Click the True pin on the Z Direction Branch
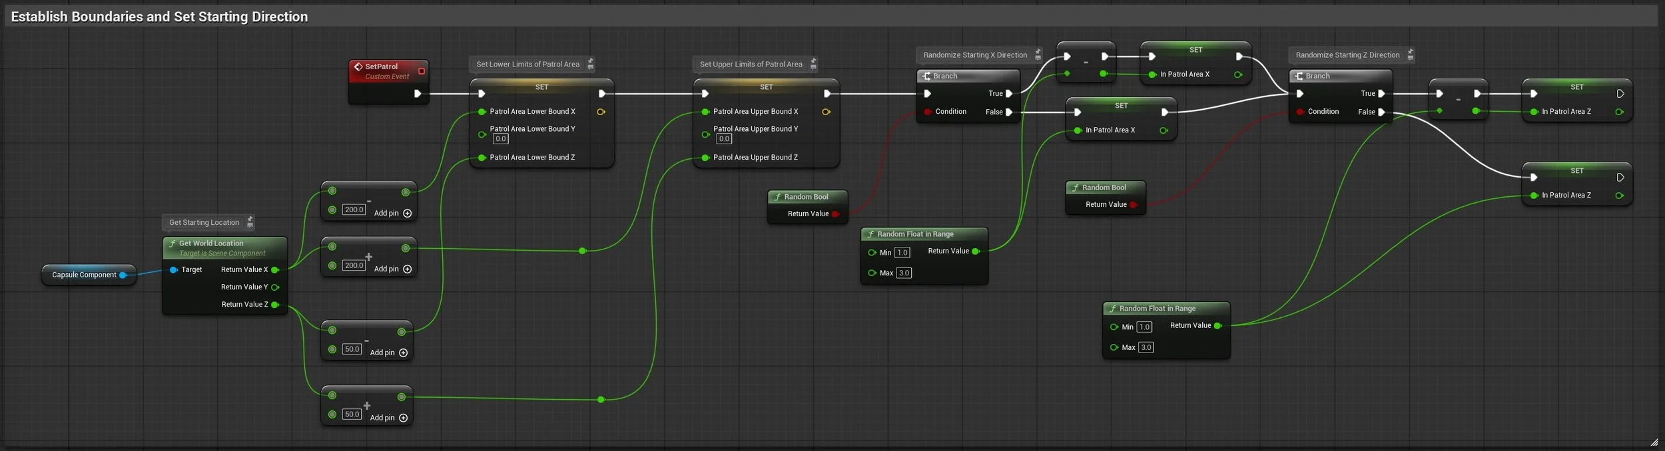The height and width of the screenshot is (451, 1665). tap(1381, 94)
